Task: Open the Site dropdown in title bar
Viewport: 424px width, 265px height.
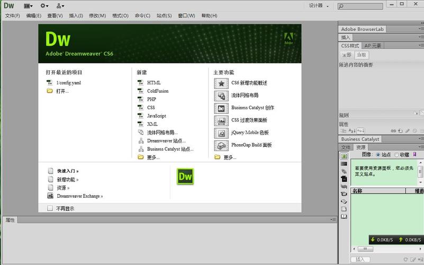Action: (60, 6)
